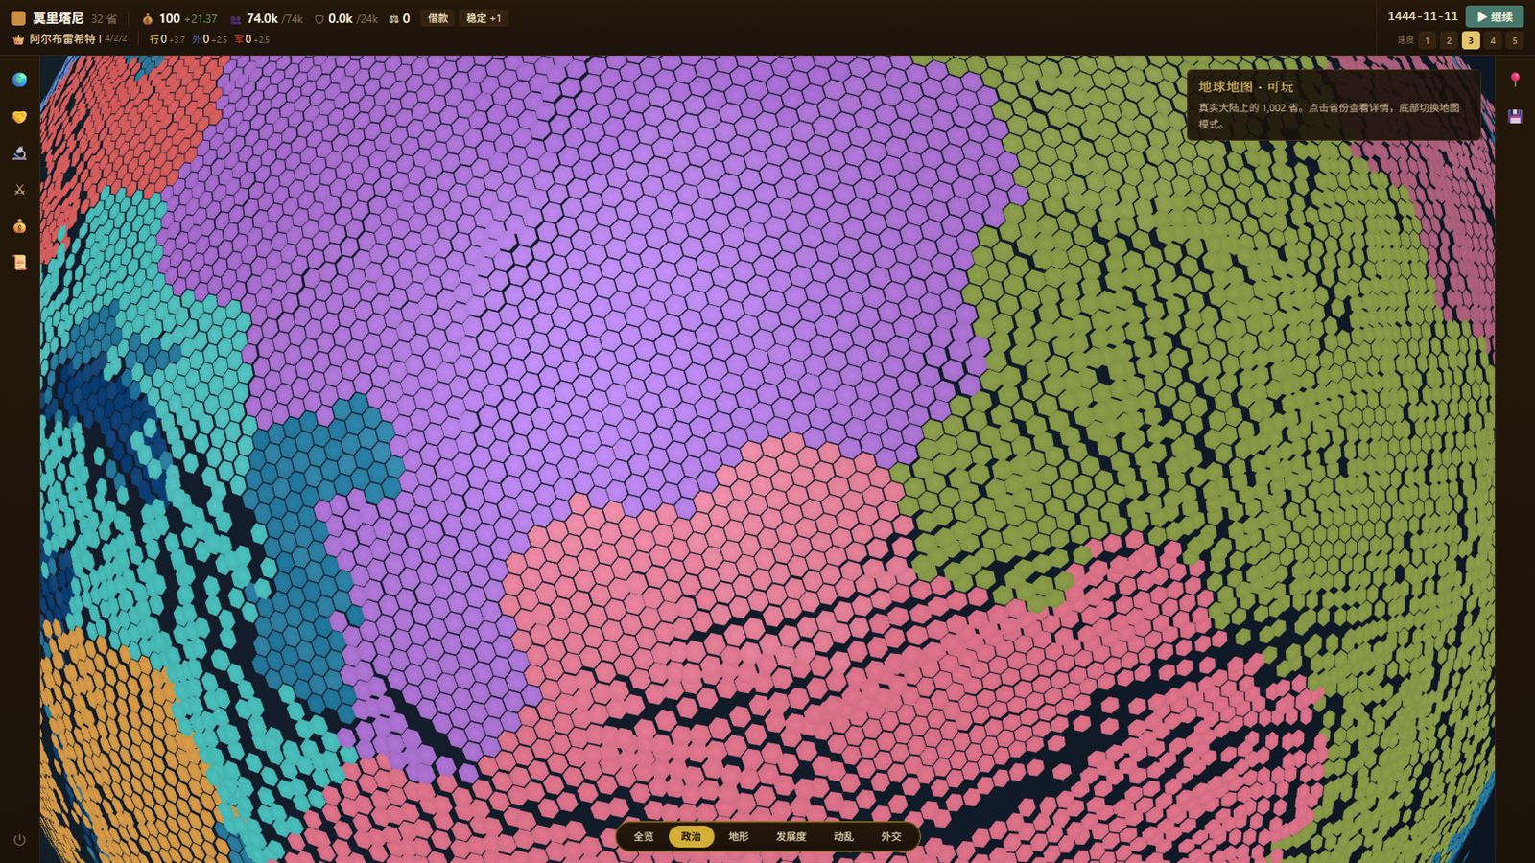The height and width of the screenshot is (863, 1535).
Task: Open the microscope technology sidebar icon
Action: pos(19,153)
